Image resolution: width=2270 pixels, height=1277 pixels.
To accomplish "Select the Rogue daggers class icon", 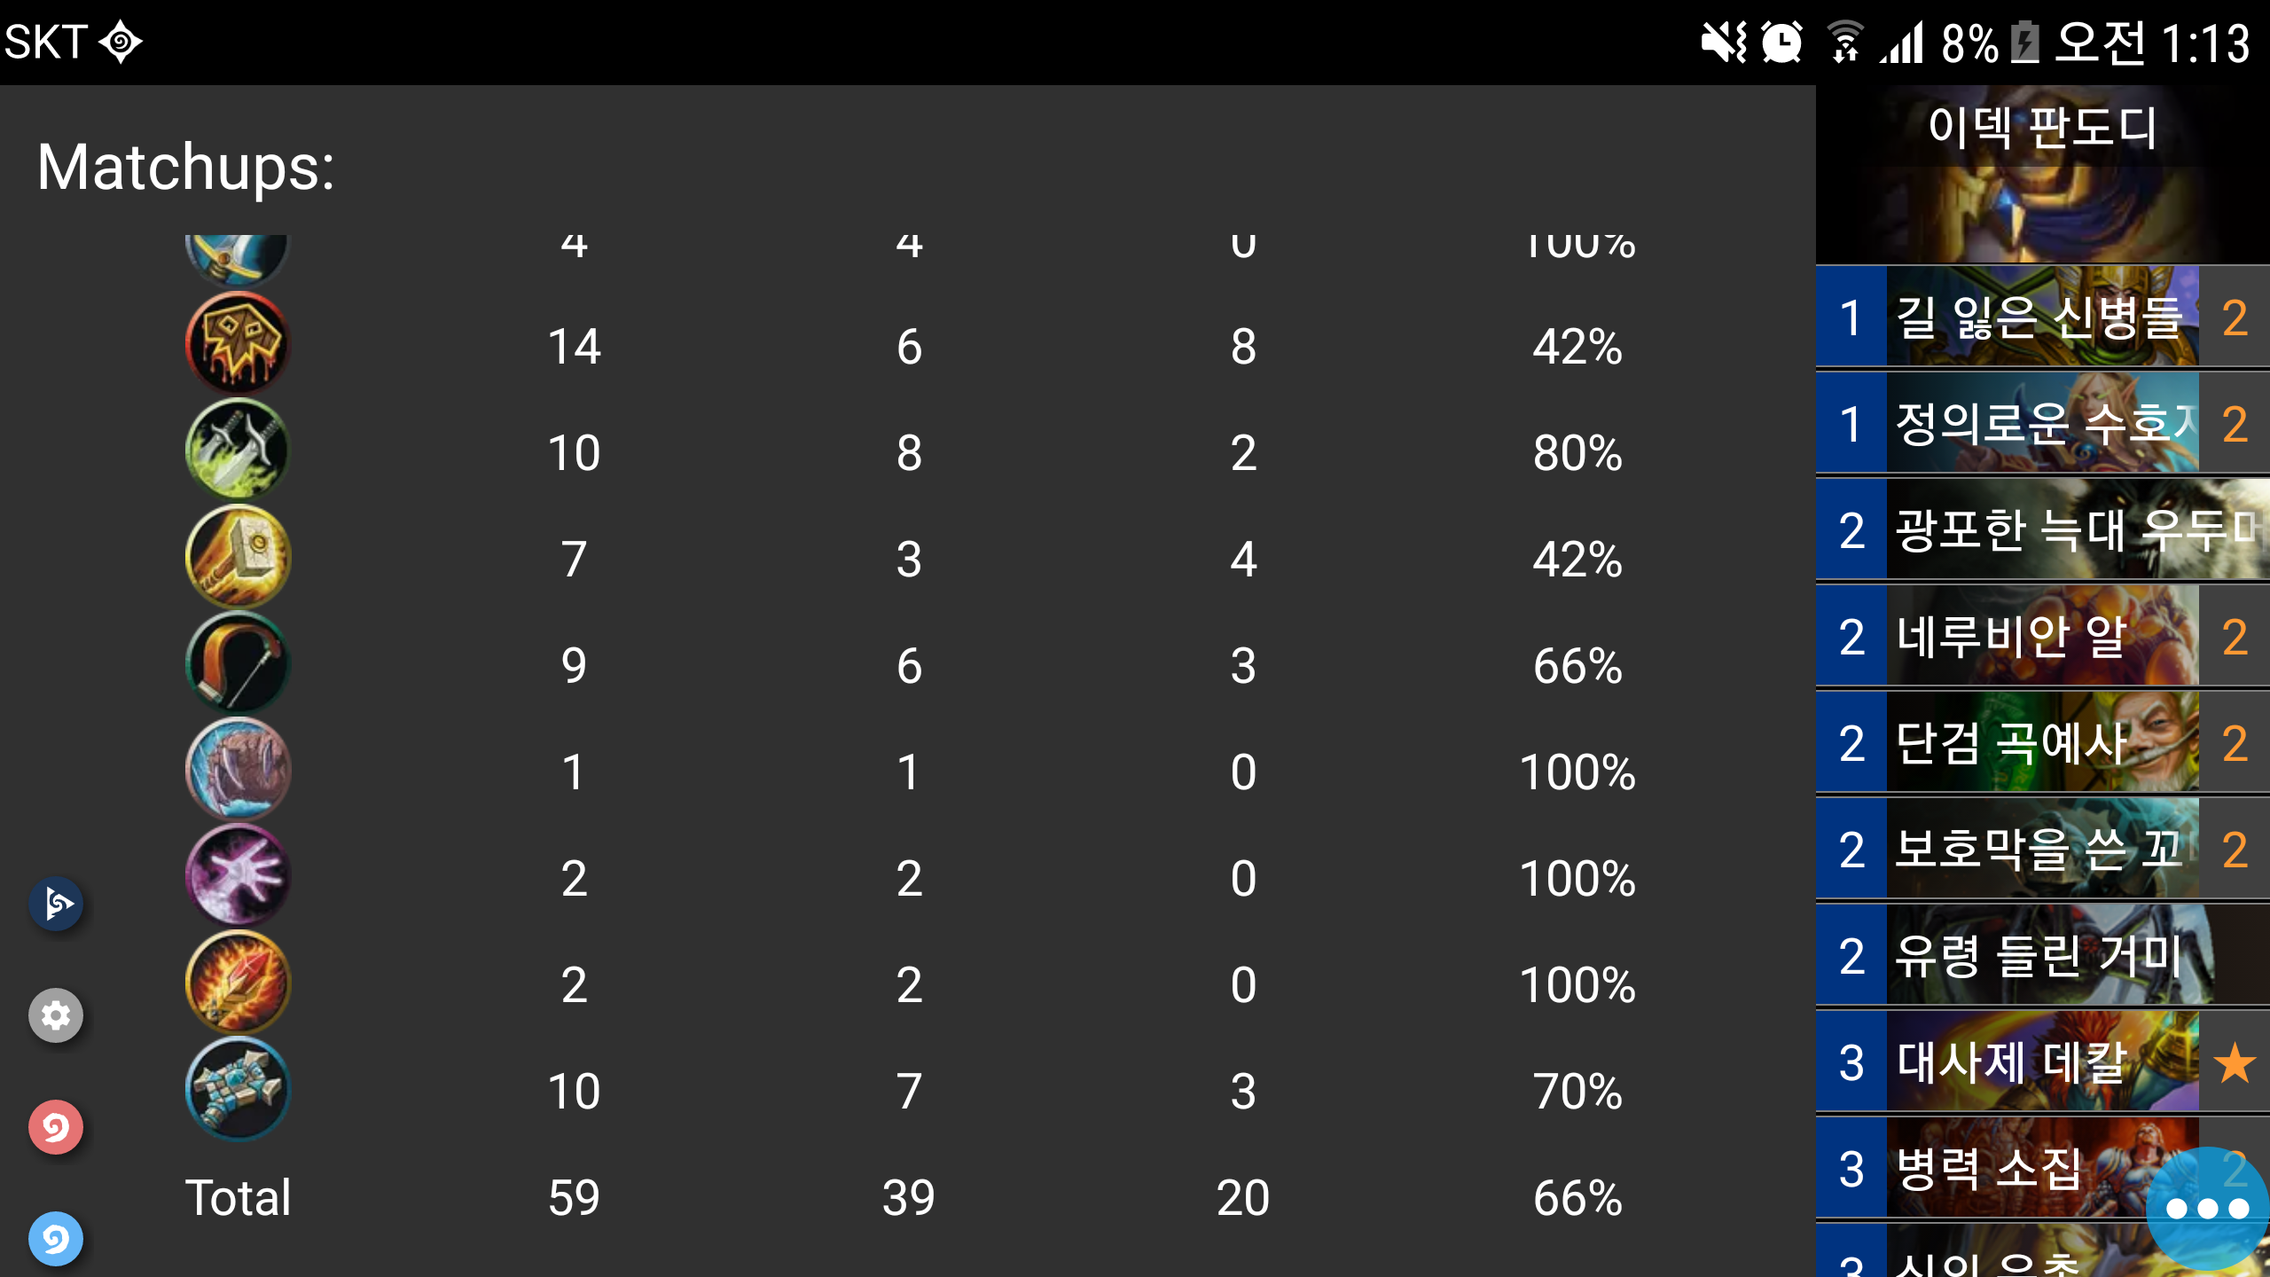I will (238, 450).
